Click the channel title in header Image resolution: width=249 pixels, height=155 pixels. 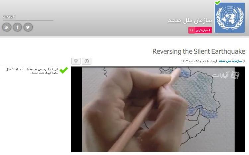[x=190, y=20]
